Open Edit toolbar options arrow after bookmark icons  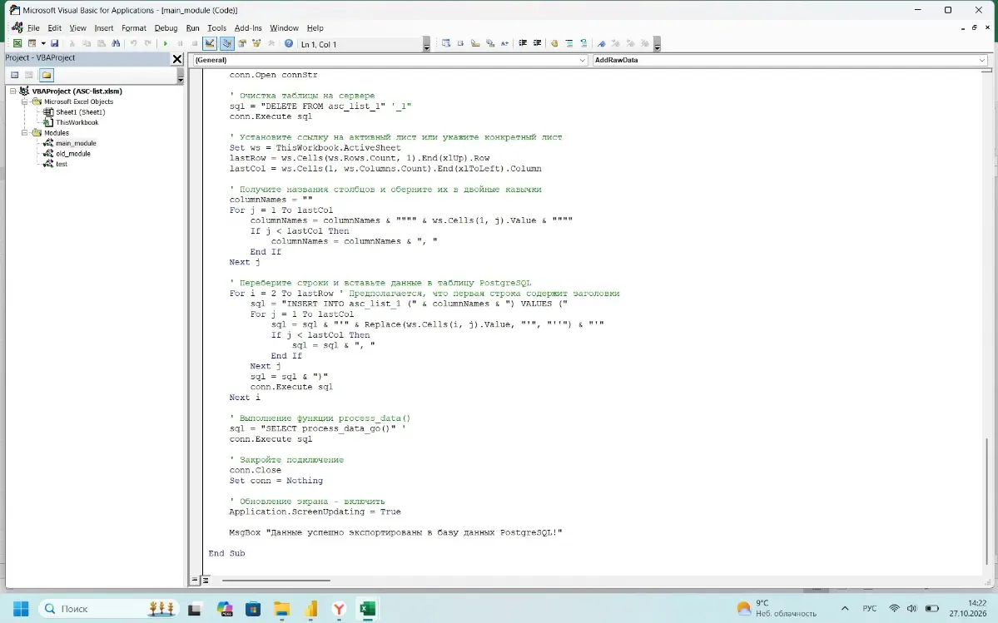657,44
